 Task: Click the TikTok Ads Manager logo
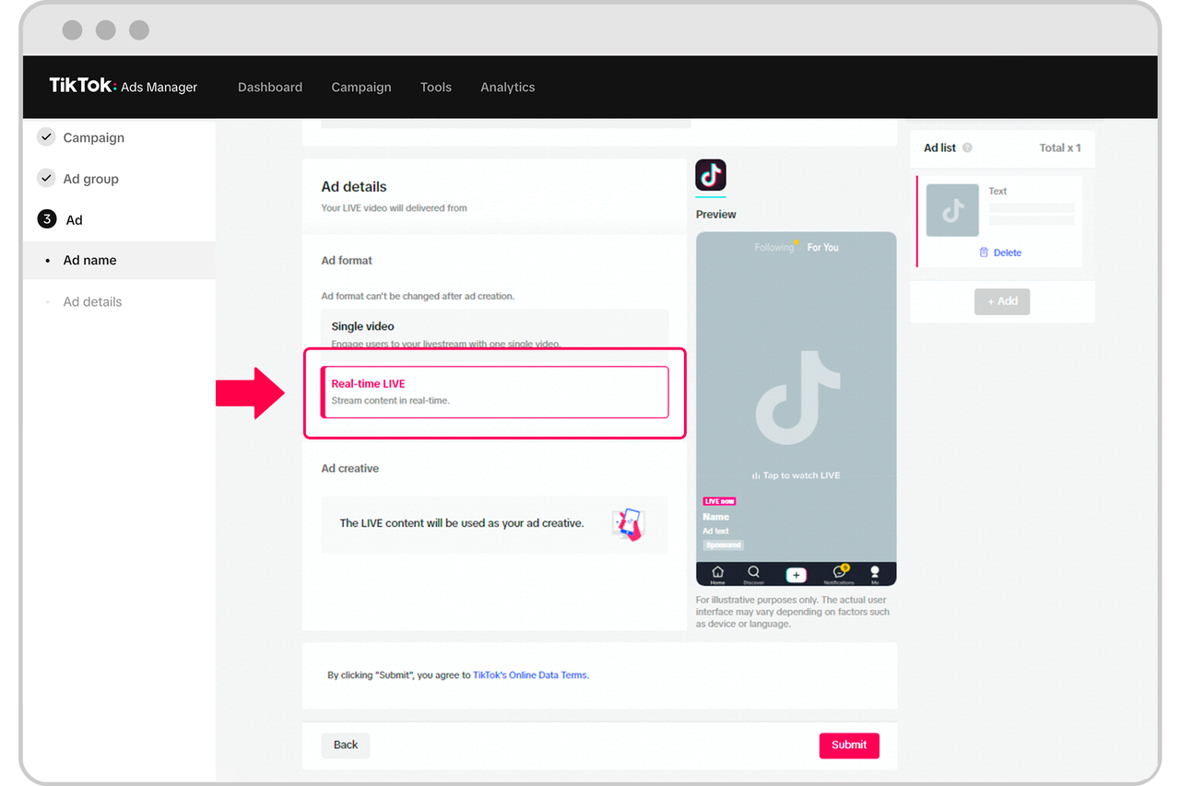click(124, 86)
